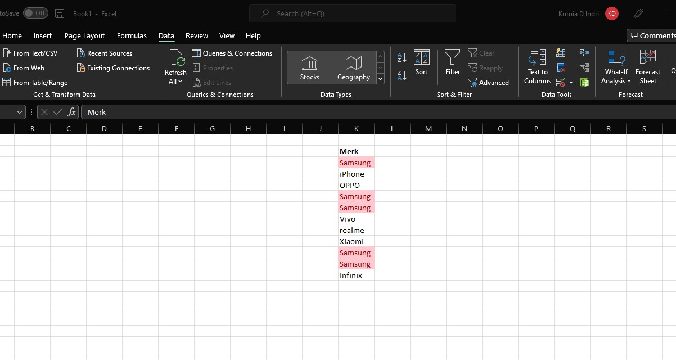
Task: Click the Flash Fill icon
Action: [561, 53]
